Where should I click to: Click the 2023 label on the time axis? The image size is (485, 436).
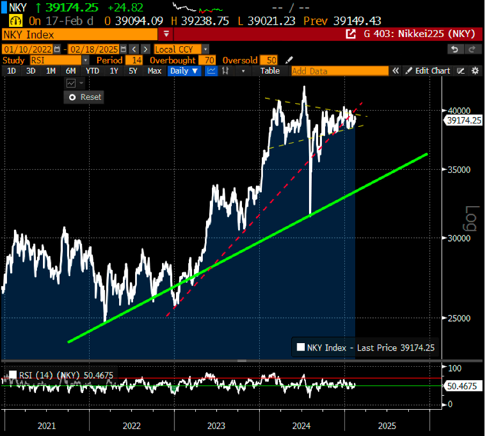[216, 426]
